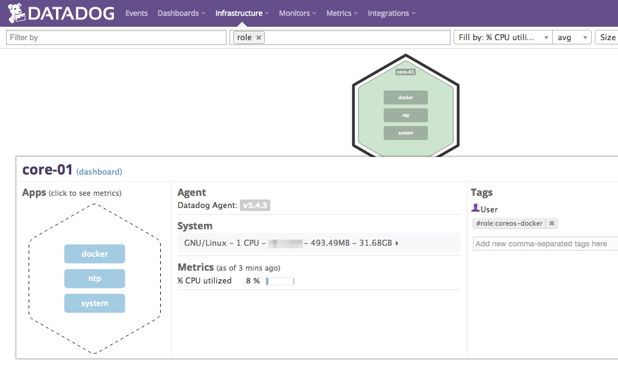
Task: Open the core-01 dashboard link
Action: click(x=99, y=172)
